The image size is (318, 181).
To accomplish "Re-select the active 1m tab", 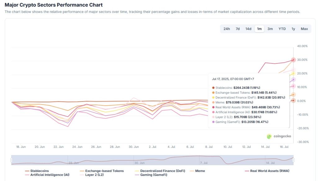I will click(259, 28).
